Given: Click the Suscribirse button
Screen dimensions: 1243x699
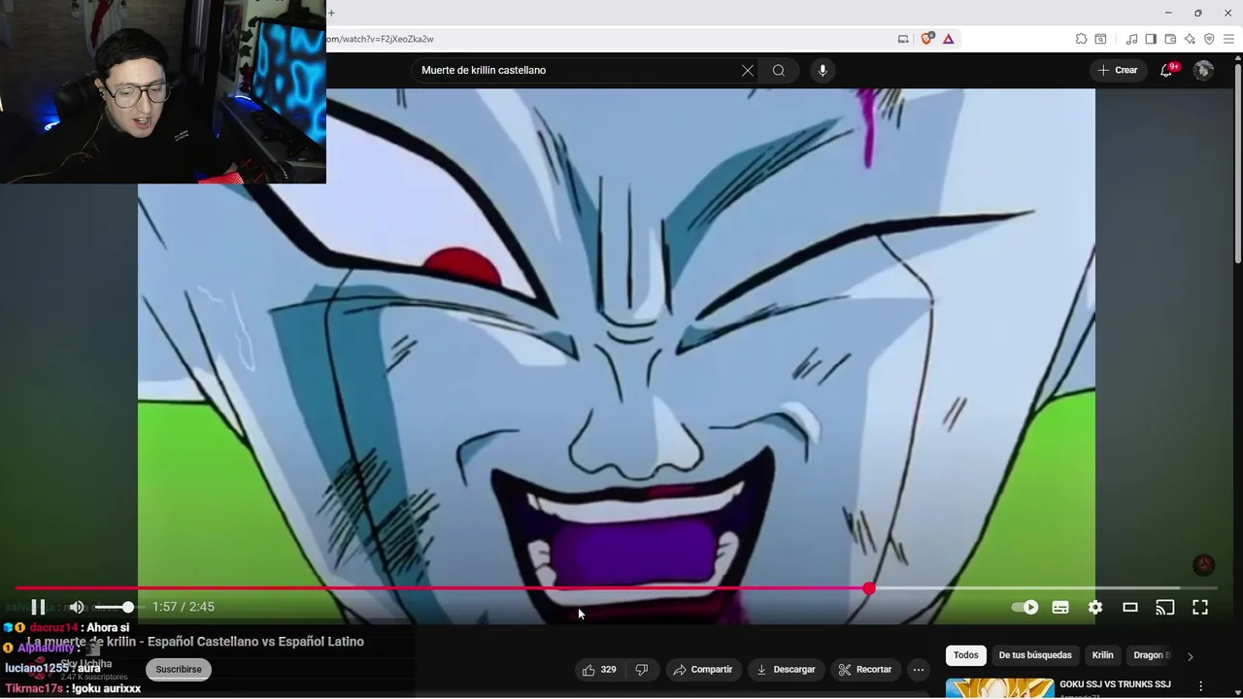Looking at the screenshot, I should click(179, 669).
